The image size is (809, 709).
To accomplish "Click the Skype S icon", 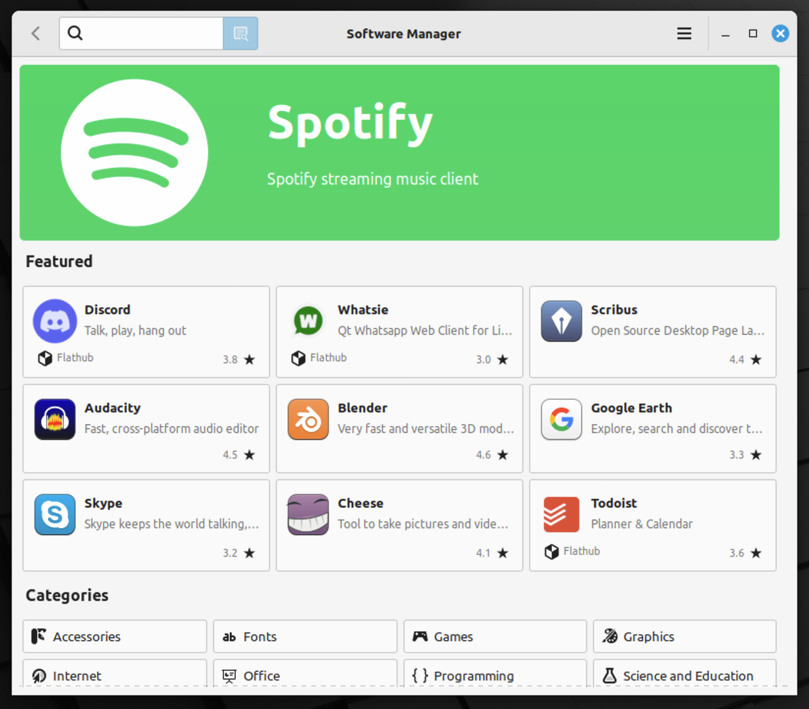I will click(55, 515).
